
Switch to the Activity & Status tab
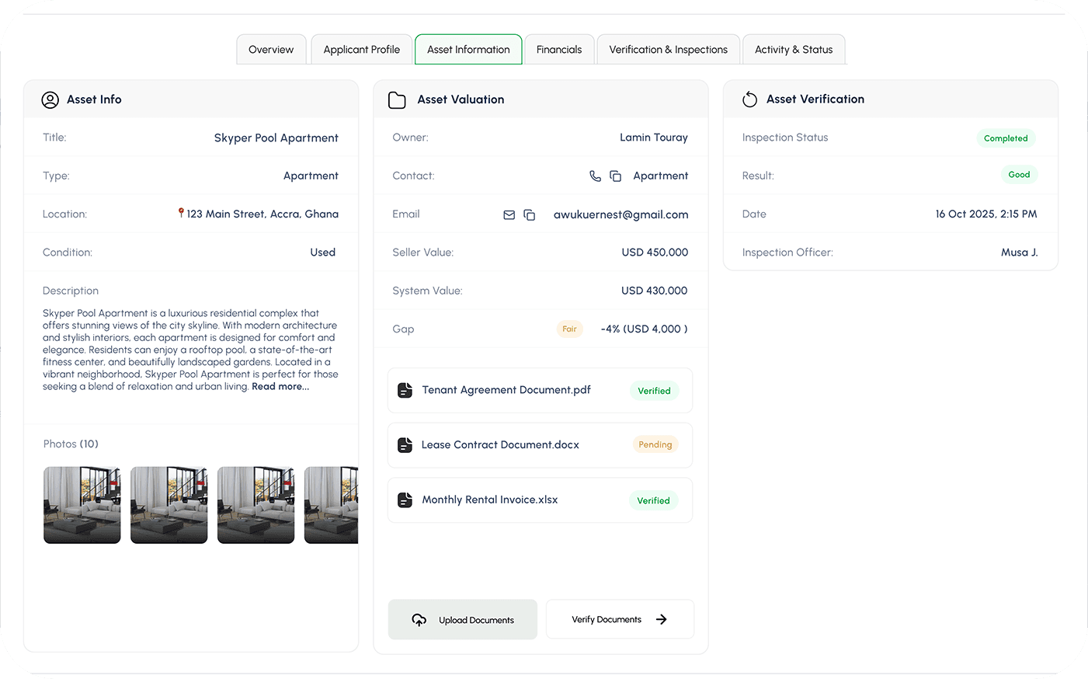[x=794, y=49]
